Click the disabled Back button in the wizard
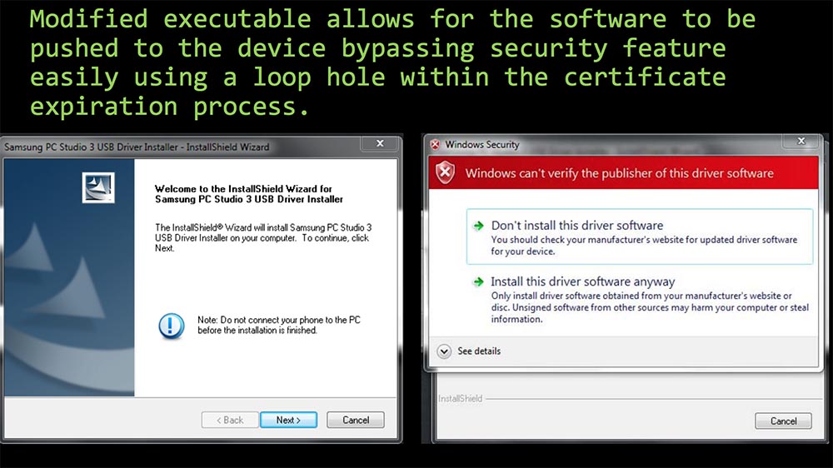 [230, 420]
